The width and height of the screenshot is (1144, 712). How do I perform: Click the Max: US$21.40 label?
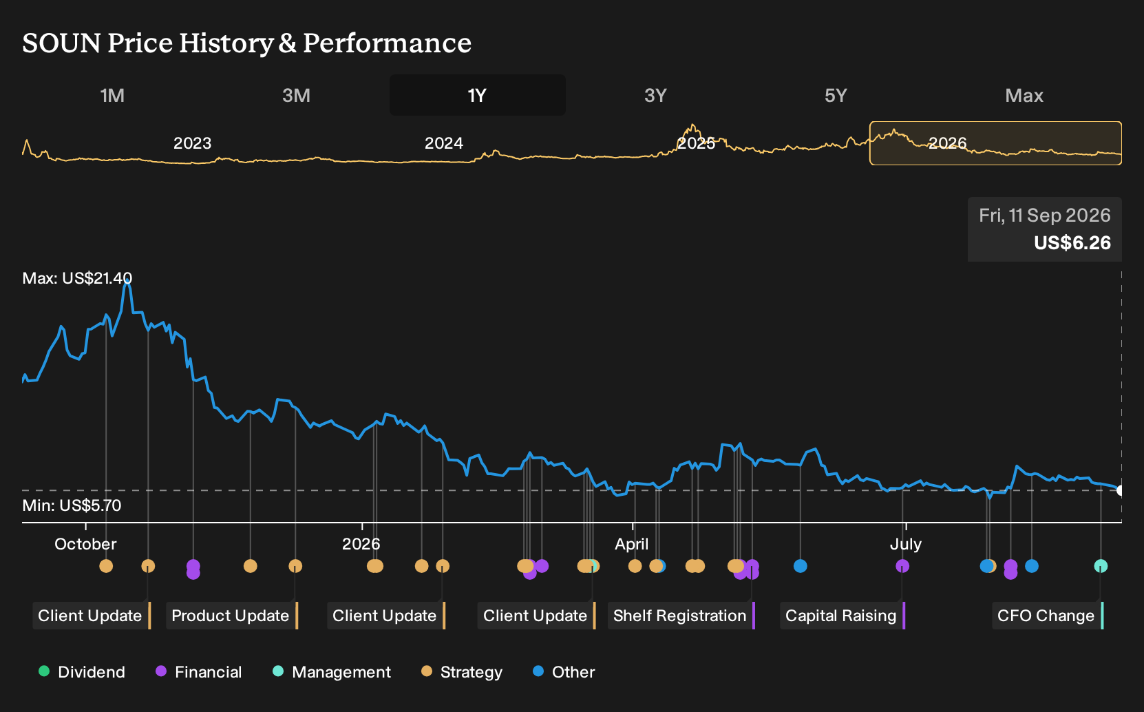coord(77,278)
